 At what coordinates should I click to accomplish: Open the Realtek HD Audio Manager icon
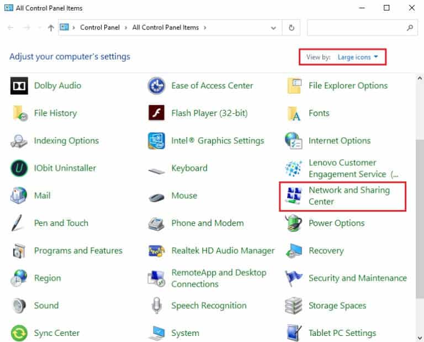click(157, 251)
